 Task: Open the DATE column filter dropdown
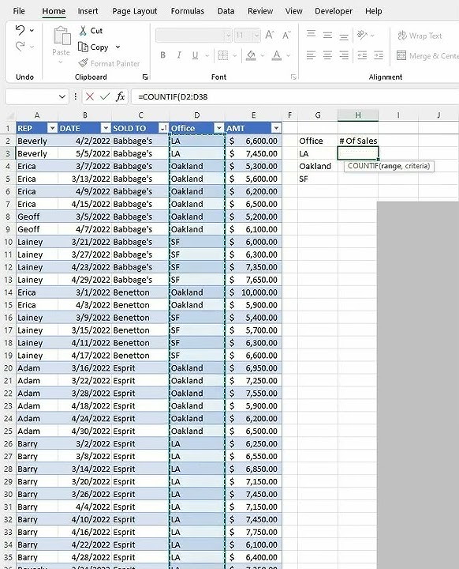click(106, 128)
